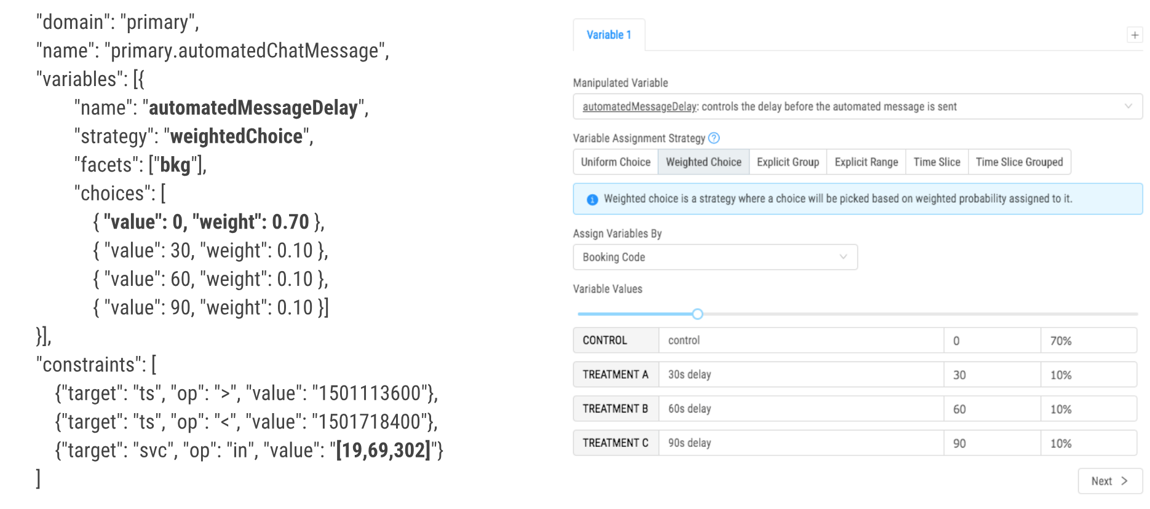Click the control description field
Screen dimensions: 1150x509
coord(801,341)
